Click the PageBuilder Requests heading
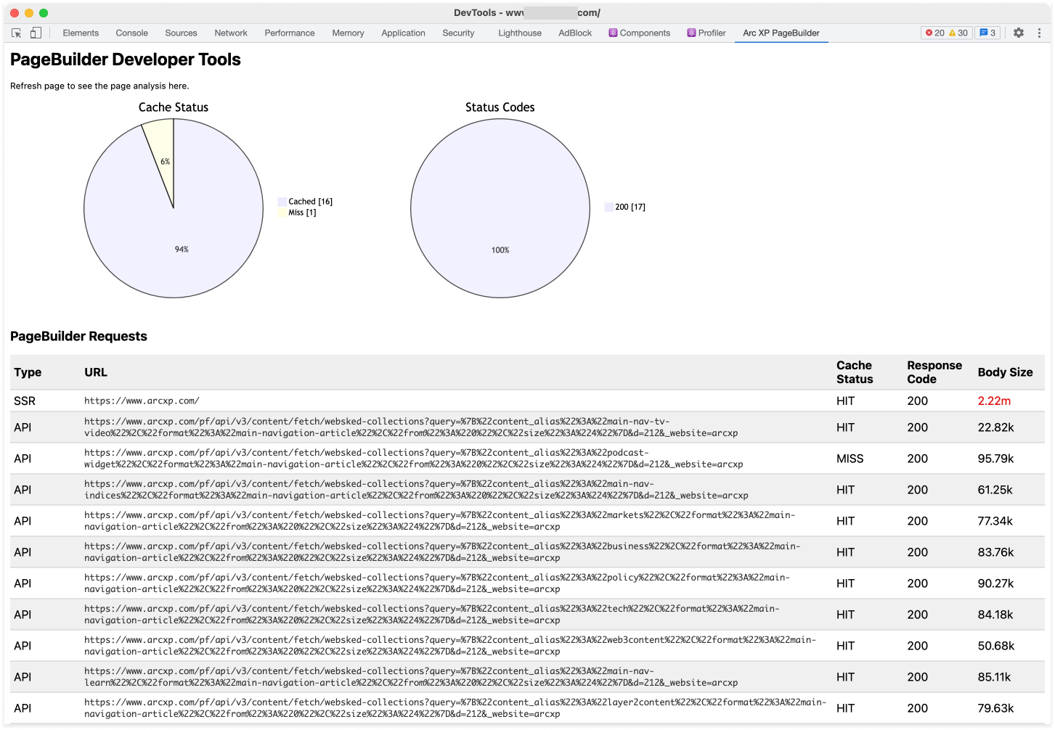The width and height of the screenshot is (1055, 730). [x=78, y=336]
